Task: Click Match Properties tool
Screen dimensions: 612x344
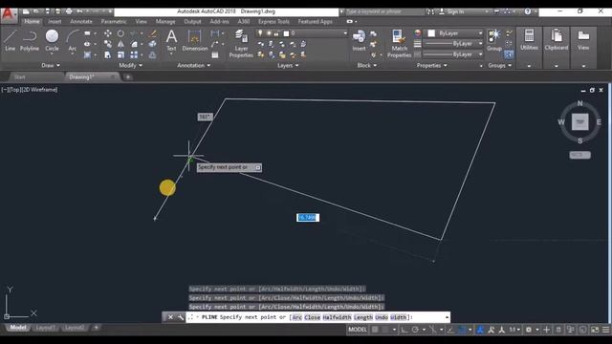Action: tap(399, 44)
